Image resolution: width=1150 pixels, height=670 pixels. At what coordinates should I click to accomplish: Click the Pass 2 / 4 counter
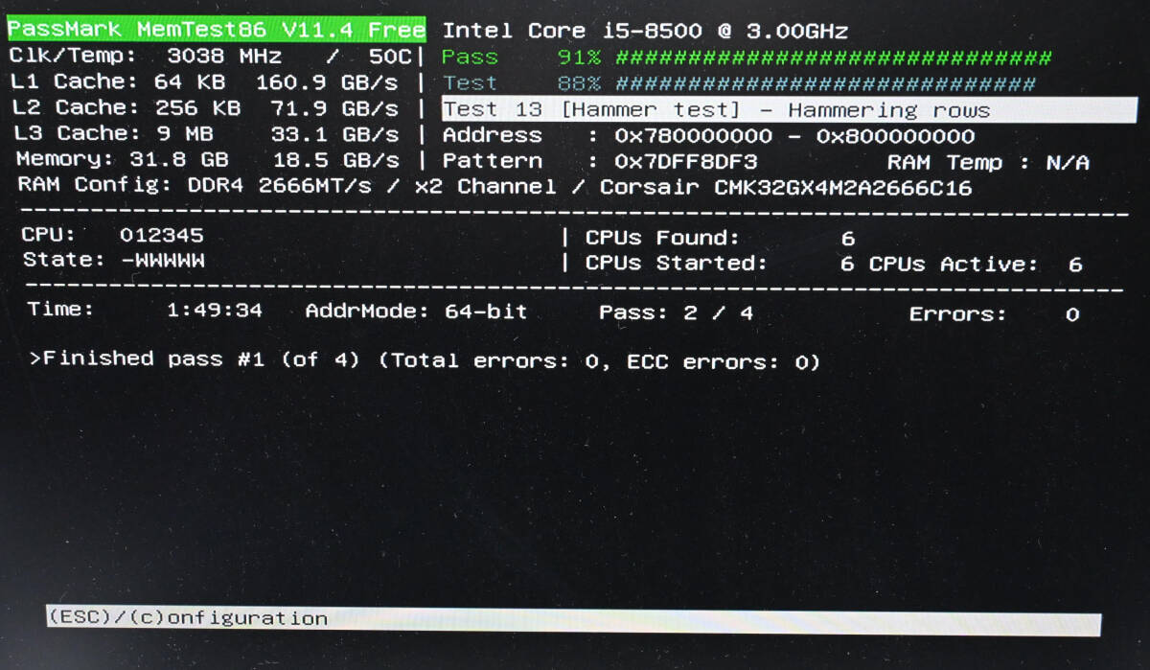(676, 312)
